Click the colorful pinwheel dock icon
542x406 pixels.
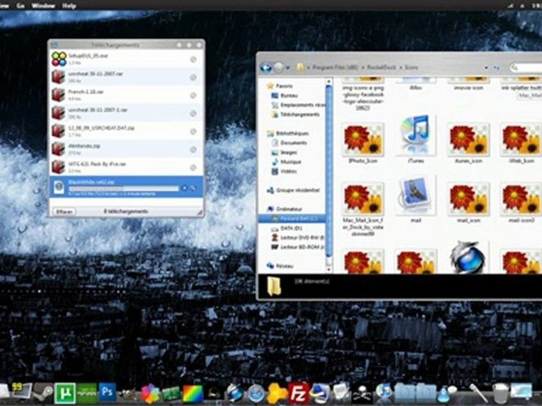click(150, 393)
